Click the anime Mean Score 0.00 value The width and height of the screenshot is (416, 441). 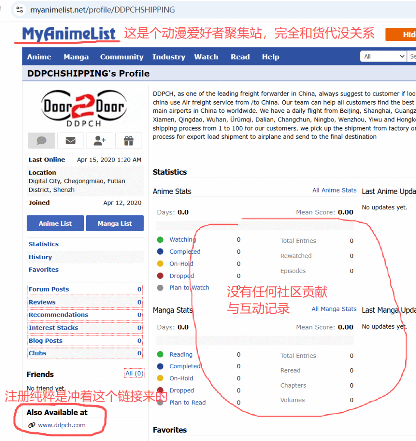(x=345, y=212)
